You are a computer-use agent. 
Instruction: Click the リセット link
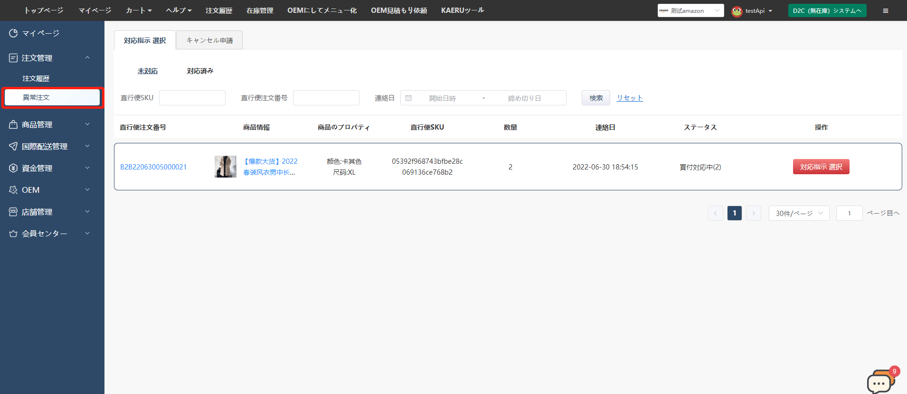pos(630,98)
